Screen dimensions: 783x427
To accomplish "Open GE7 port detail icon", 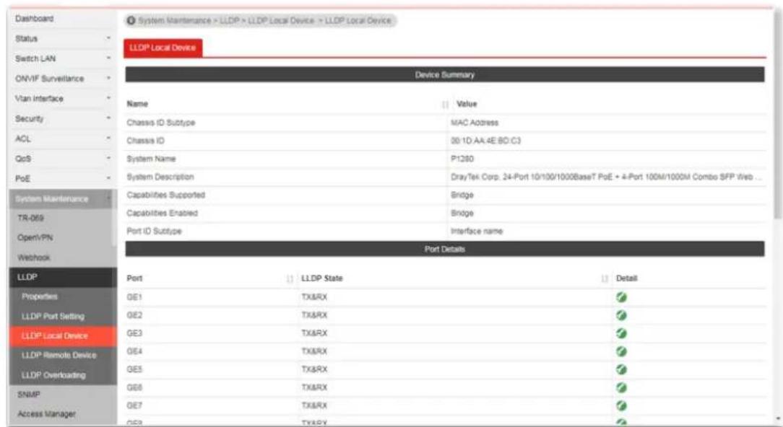I will pos(621,405).
